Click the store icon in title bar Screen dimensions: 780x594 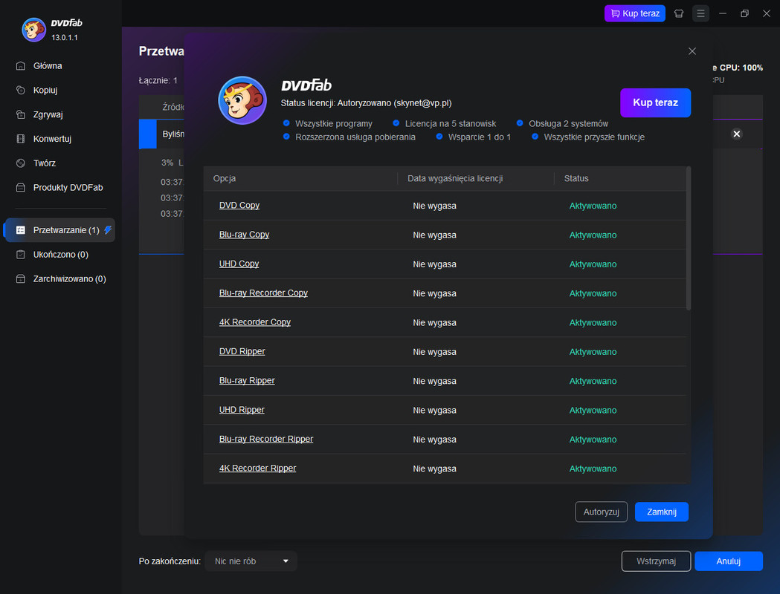[679, 13]
